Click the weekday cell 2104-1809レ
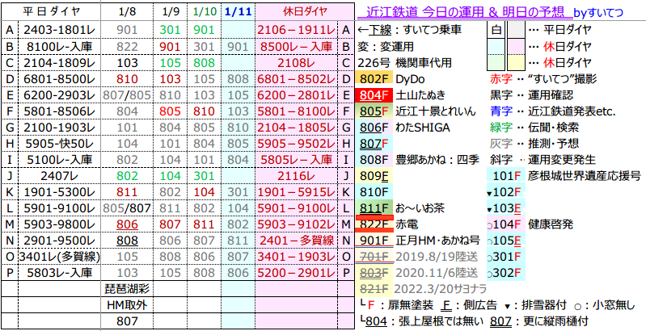The height and width of the screenshot is (331, 646). pyautogui.click(x=60, y=63)
